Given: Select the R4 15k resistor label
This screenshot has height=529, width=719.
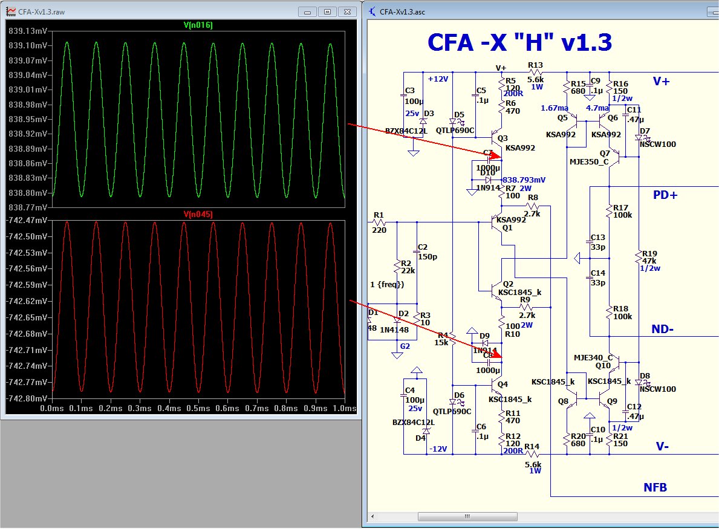Looking at the screenshot, I should point(441,339).
